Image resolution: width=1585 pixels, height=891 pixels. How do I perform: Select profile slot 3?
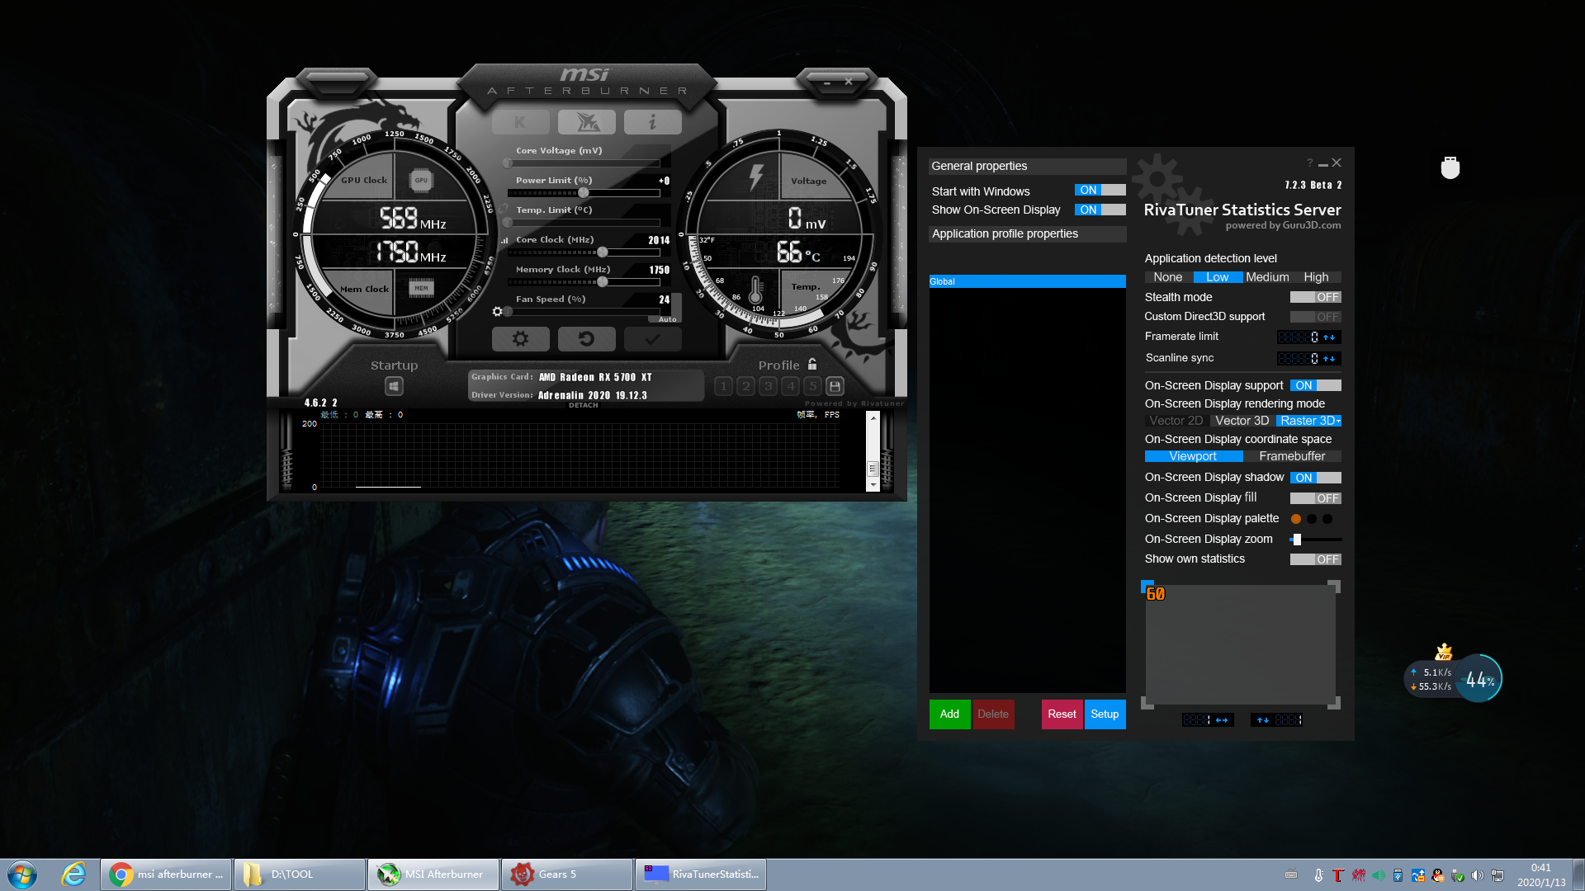(768, 386)
